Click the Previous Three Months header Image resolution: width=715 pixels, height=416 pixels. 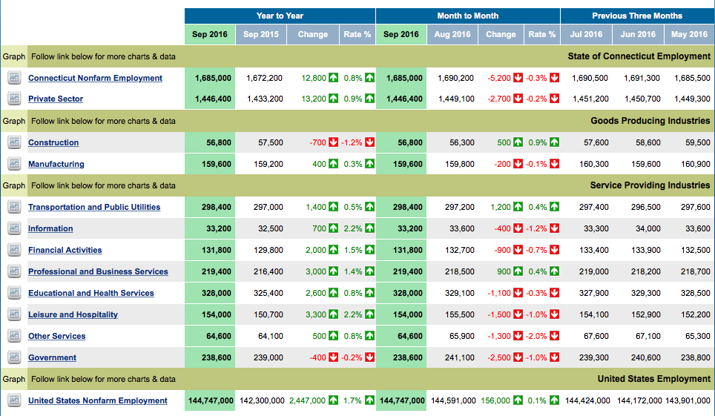coord(636,16)
